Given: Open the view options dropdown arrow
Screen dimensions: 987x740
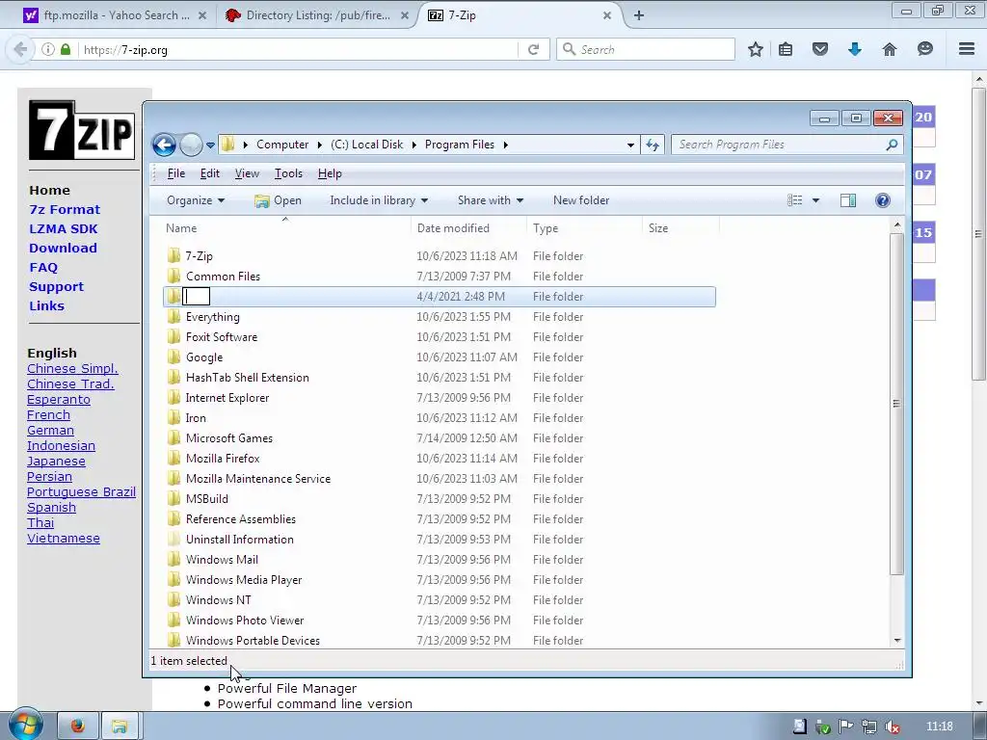Looking at the screenshot, I should point(815,200).
